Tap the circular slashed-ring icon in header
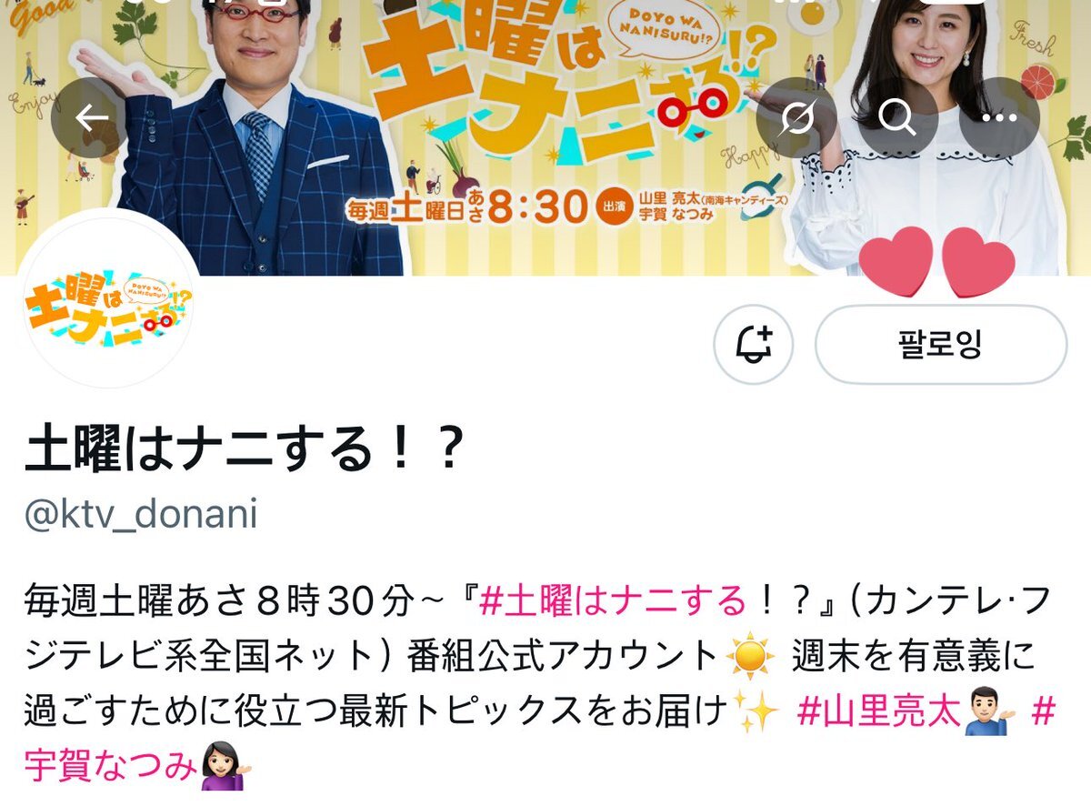The height and width of the screenshot is (806, 1091). pos(796,119)
